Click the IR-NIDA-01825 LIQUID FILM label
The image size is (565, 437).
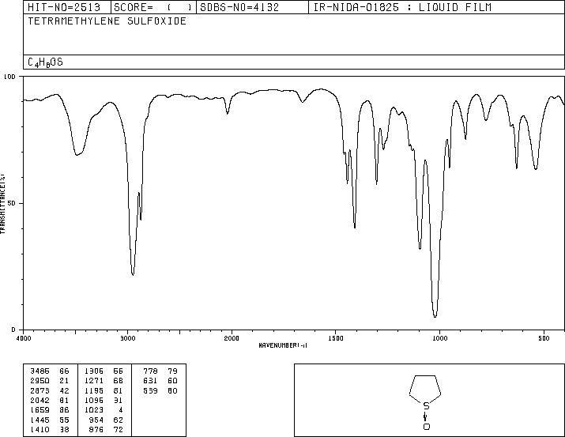pyautogui.click(x=402, y=7)
